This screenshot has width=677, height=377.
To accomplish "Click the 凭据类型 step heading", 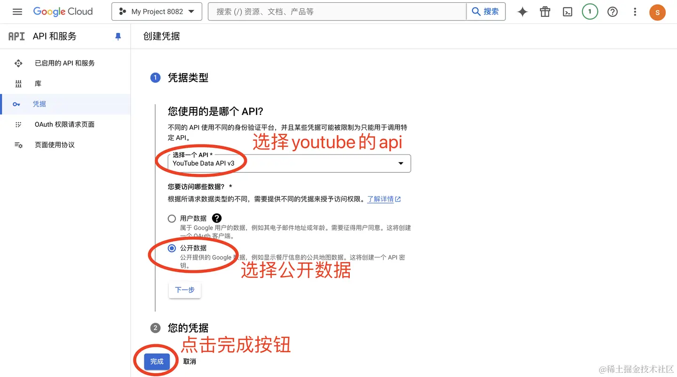I will tap(188, 78).
